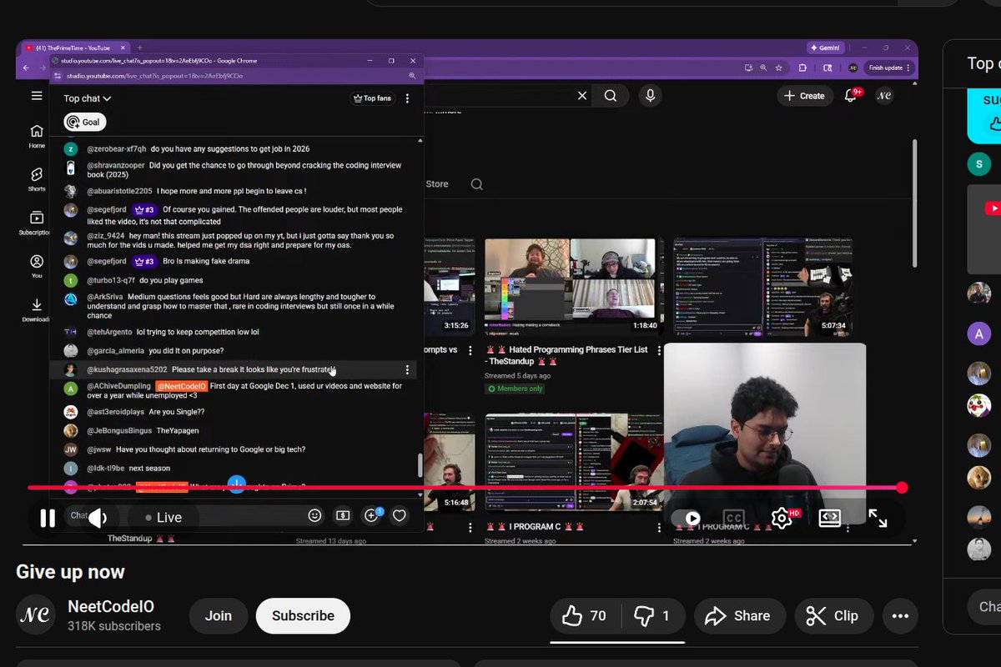This screenshot has height=667, width=1001.
Task: Click the heart reaction icon in the chat bar
Action: [400, 516]
